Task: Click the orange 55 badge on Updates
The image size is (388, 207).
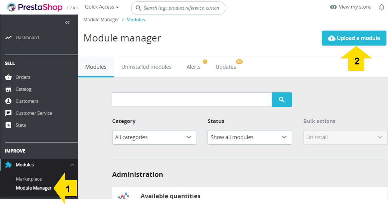Action: tap(239, 62)
